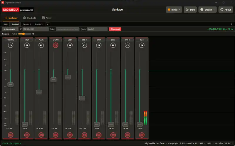Click the DX2 Mic fader knob
Viewport: 235px width, 146px height.
[x=11, y=85]
